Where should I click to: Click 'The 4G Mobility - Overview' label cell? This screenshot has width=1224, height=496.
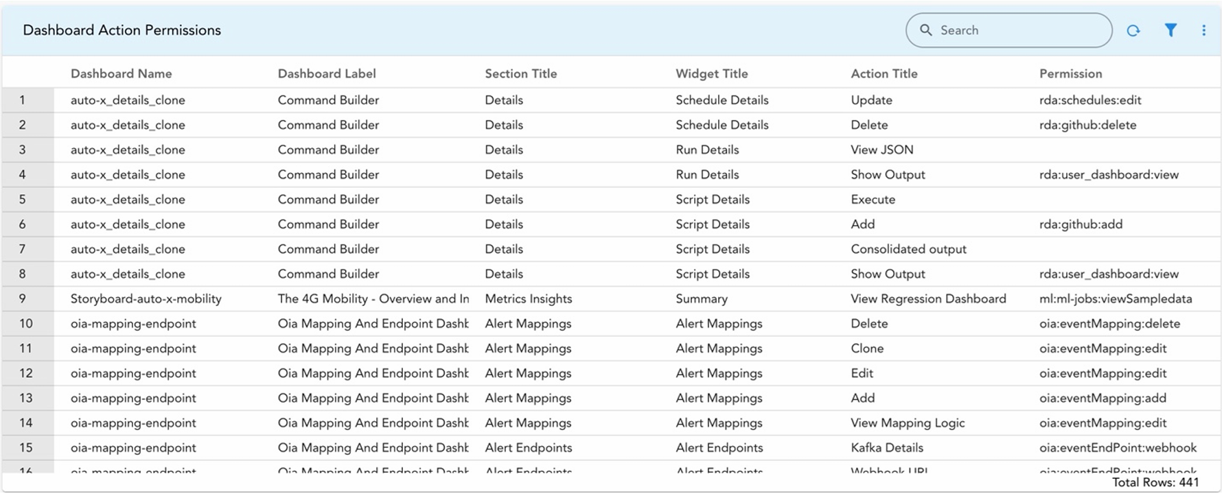point(373,299)
